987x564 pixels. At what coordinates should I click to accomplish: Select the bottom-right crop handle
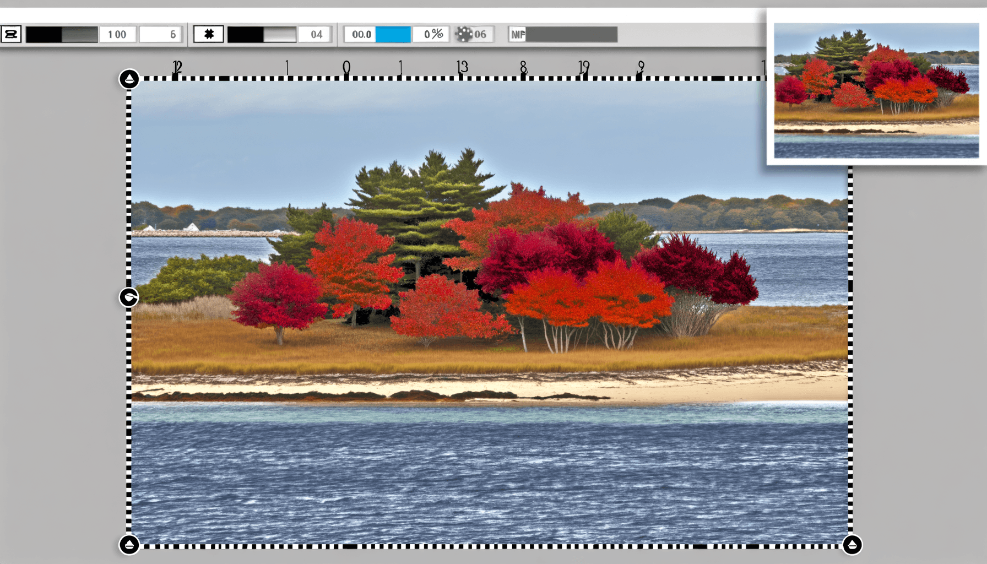(854, 545)
